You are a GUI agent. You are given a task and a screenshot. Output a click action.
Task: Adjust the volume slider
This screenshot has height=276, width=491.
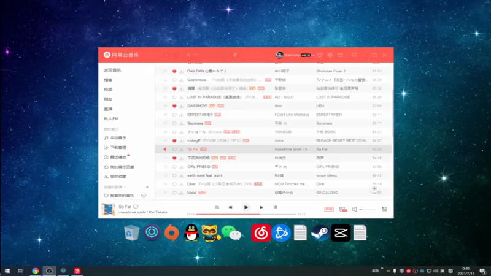pyautogui.click(x=368, y=209)
